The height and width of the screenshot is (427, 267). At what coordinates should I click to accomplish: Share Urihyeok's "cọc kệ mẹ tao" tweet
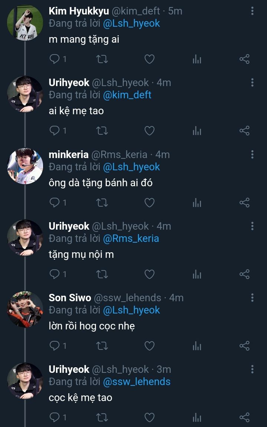[244, 417]
